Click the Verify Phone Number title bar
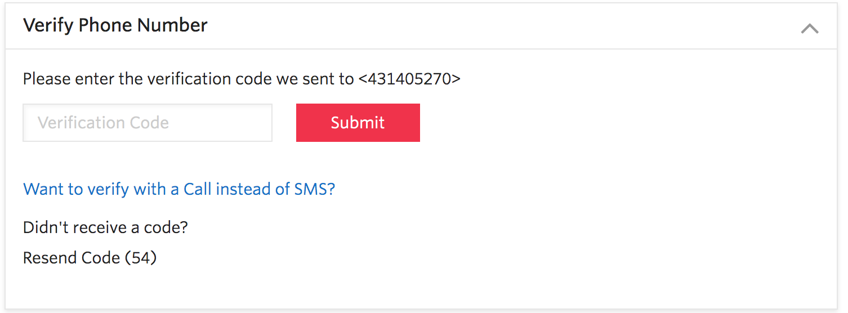 click(421, 26)
